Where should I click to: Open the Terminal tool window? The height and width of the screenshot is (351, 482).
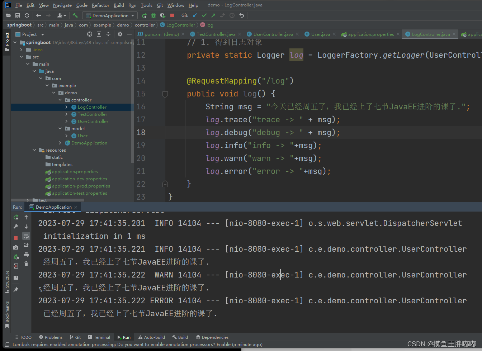click(x=99, y=337)
